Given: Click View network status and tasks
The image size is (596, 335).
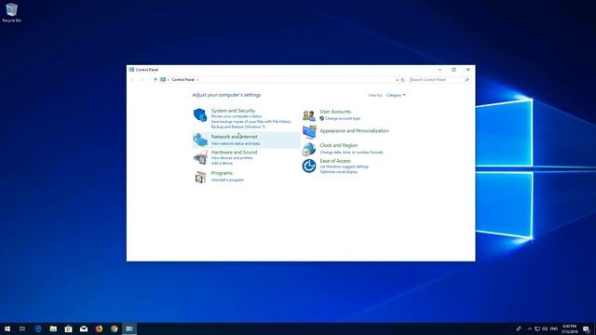Looking at the screenshot, I should [x=236, y=143].
